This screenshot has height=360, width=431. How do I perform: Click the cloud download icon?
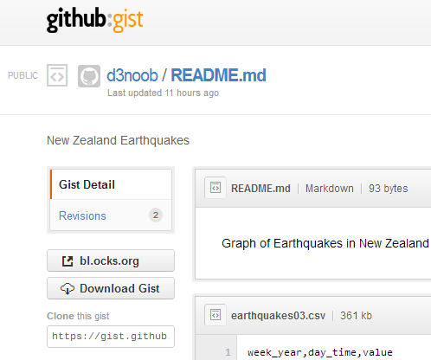[68, 288]
